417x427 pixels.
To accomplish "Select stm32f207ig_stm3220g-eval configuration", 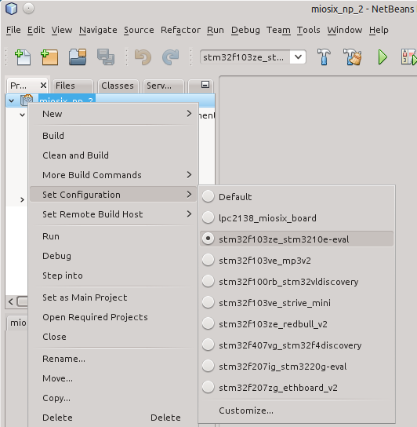I will pos(208,367).
